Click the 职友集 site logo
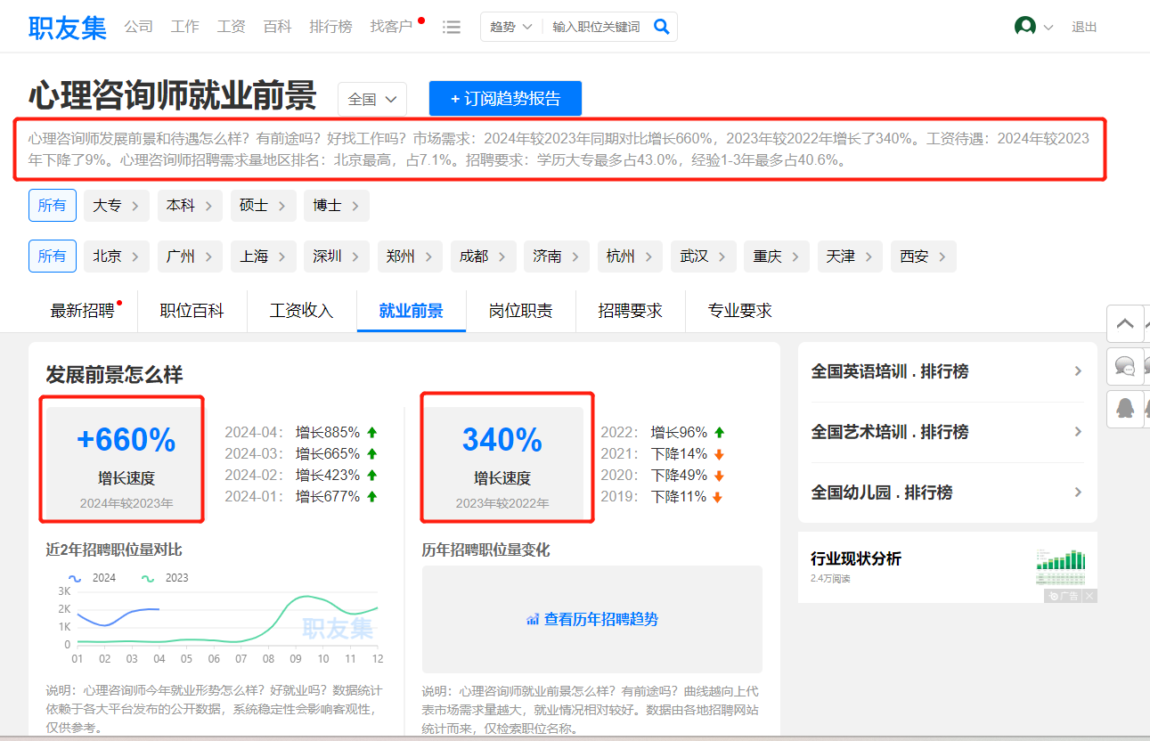 tap(68, 27)
